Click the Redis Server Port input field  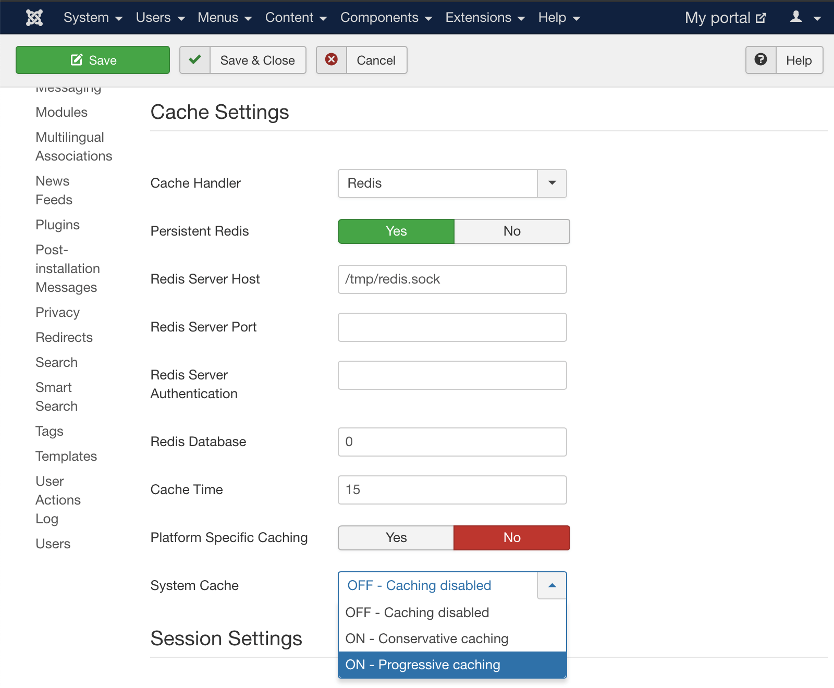tap(452, 327)
